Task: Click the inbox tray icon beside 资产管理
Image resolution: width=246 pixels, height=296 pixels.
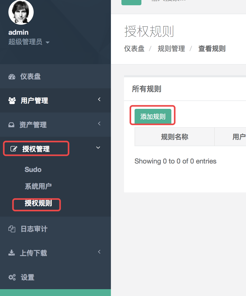Action: pos(11,125)
